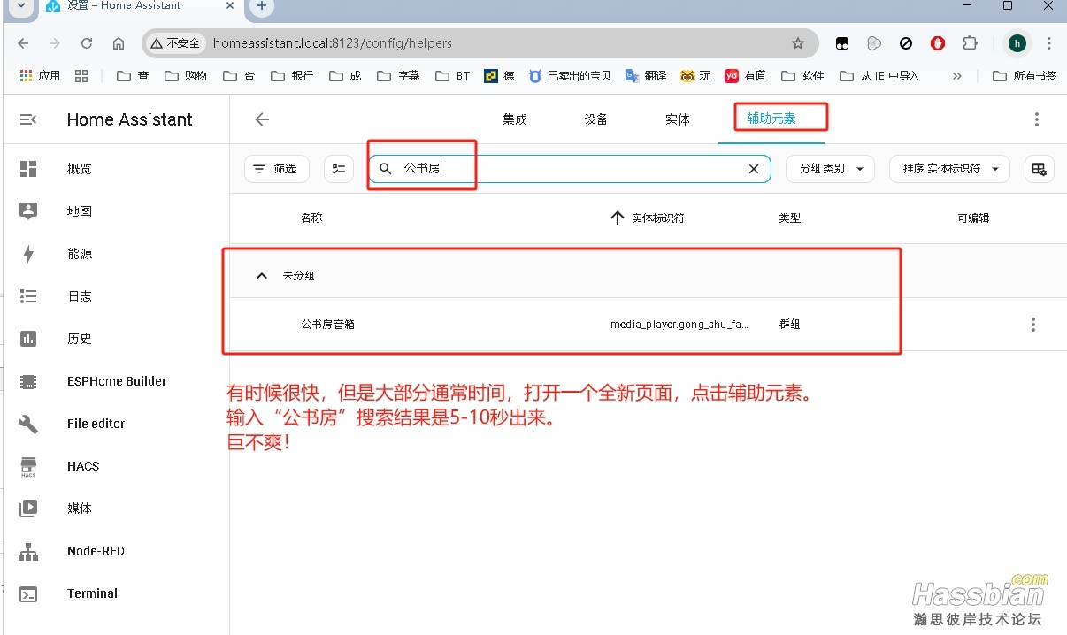1067x635 pixels.
Task: Sort by 实体标识符 column arrow
Action: [x=618, y=218]
